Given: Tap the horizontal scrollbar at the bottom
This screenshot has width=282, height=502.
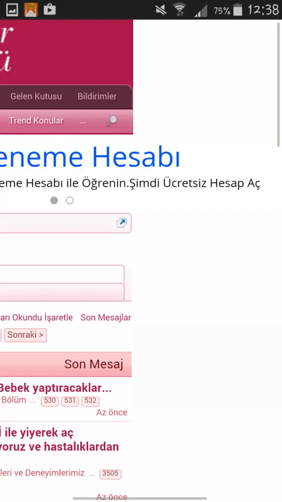Looking at the screenshot, I should click(140, 499).
